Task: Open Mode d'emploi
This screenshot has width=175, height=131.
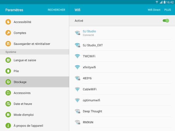Action: [x=34, y=115]
